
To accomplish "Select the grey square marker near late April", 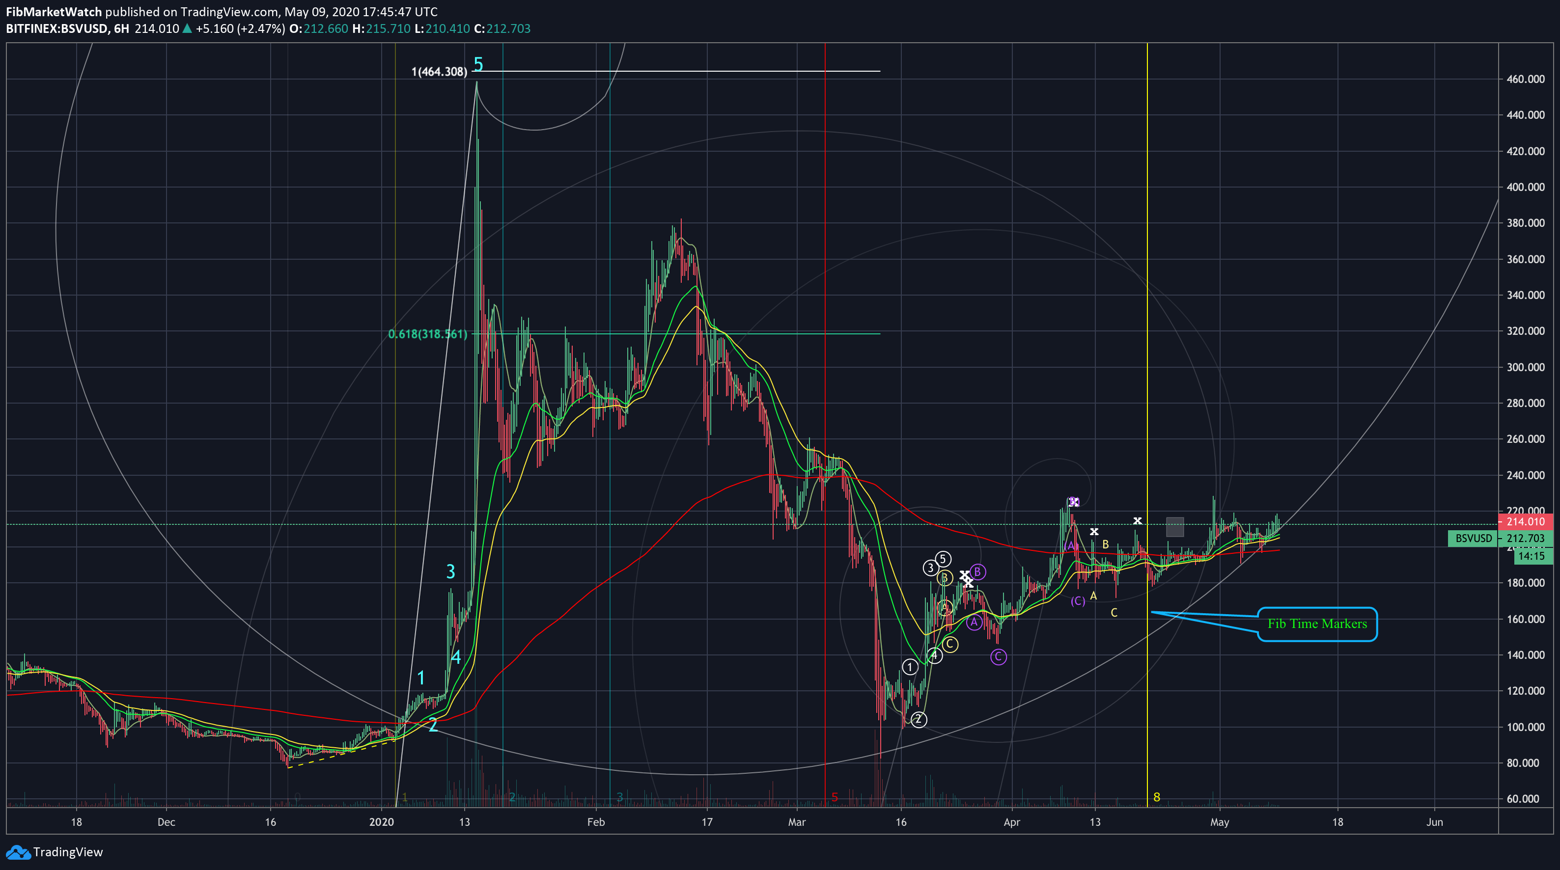I will click(x=1175, y=527).
